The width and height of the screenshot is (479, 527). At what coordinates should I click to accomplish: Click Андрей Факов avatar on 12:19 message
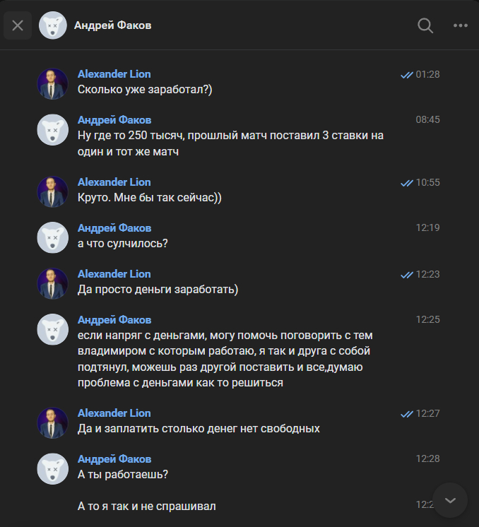point(52,237)
